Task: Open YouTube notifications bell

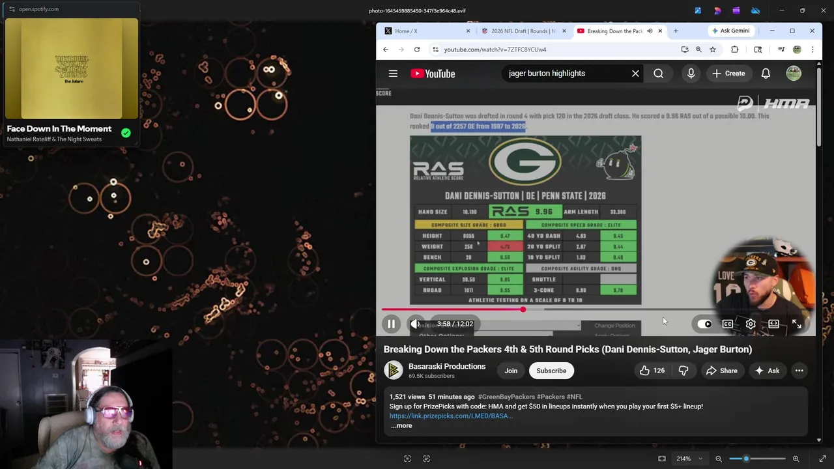Action: pos(766,74)
